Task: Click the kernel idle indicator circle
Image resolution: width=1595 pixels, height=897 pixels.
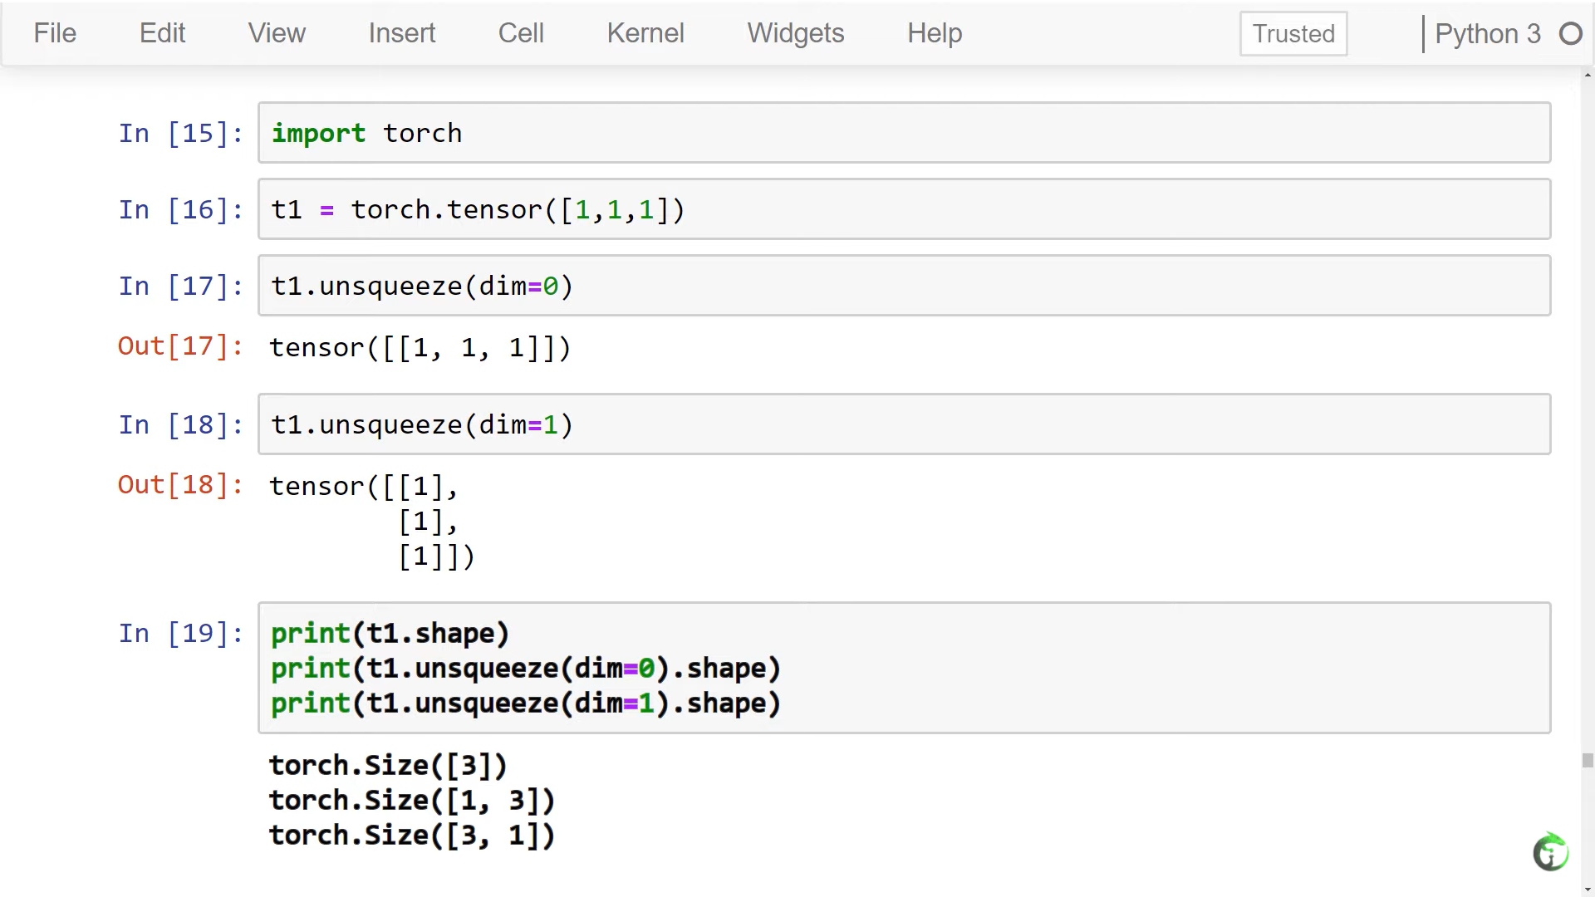Action: pos(1570,34)
